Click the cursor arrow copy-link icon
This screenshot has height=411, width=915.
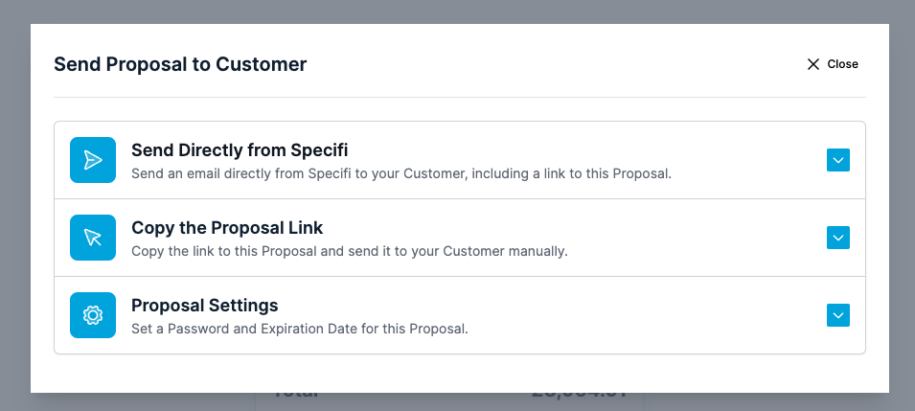click(x=93, y=238)
